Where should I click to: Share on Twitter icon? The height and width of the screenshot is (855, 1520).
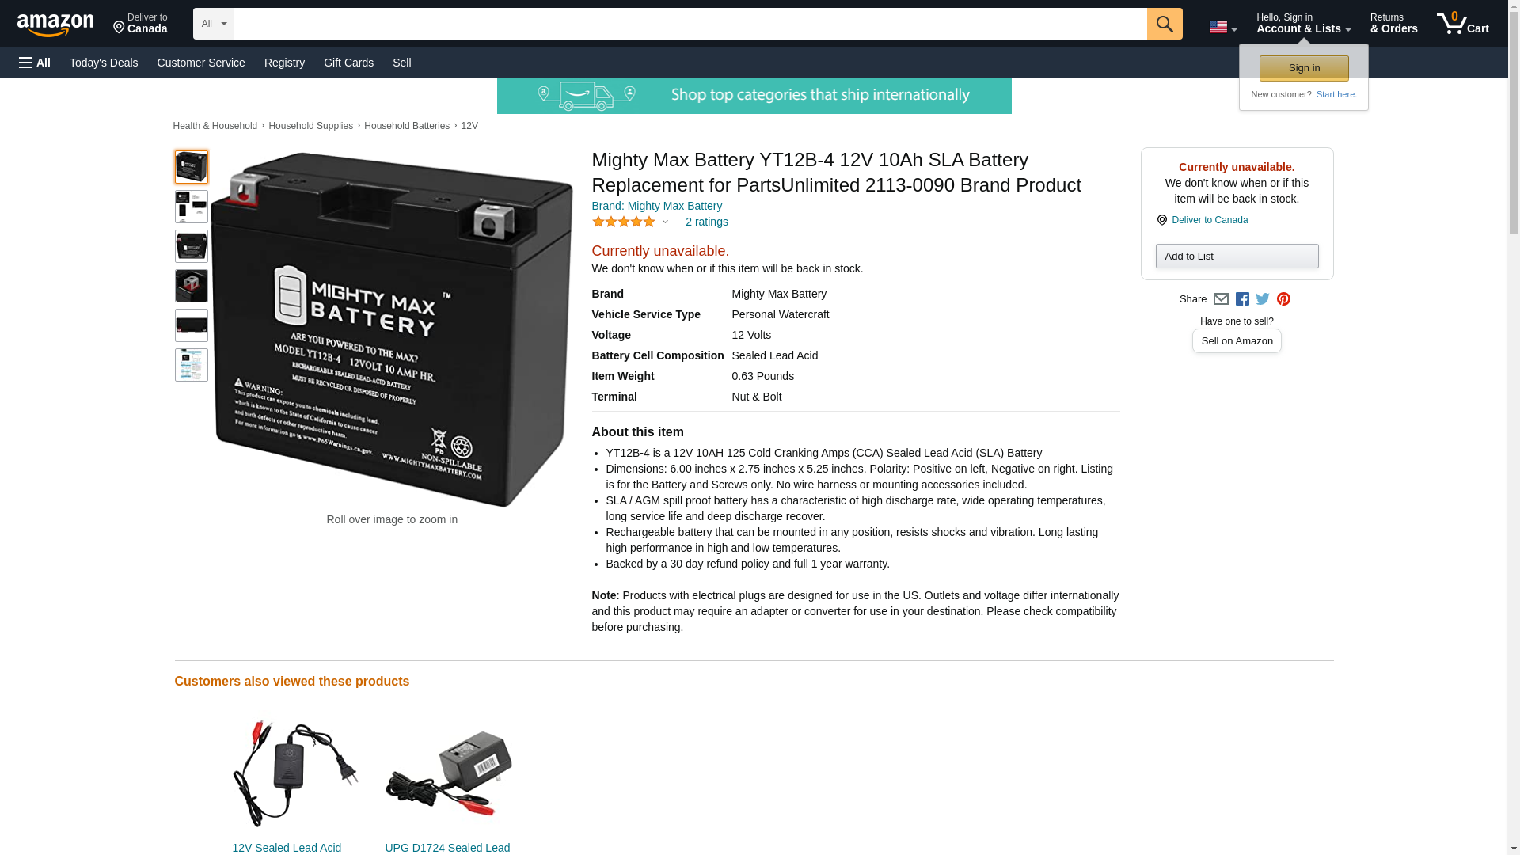tap(1263, 299)
